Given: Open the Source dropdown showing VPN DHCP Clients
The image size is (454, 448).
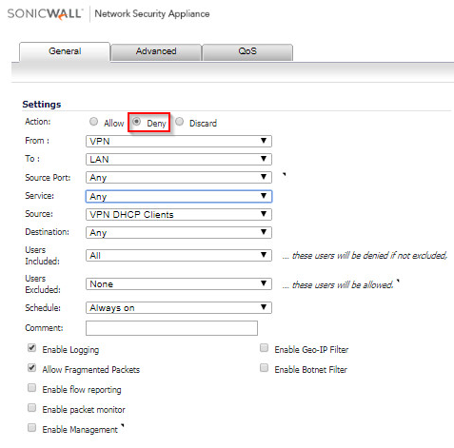Looking at the screenshot, I should coord(179,214).
